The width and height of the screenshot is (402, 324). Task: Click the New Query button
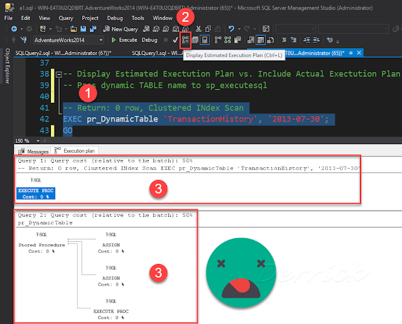[x=121, y=29]
